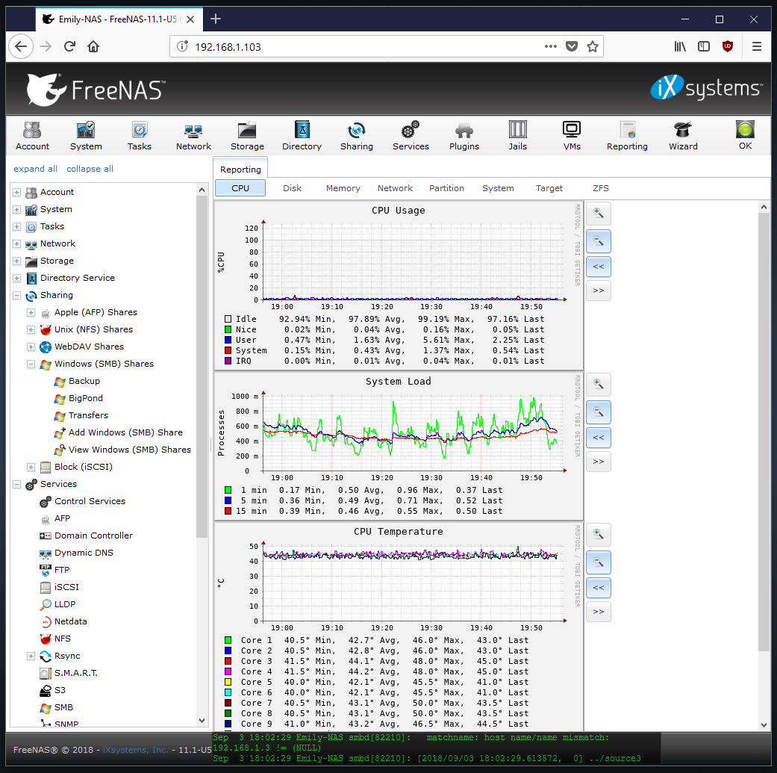Click the reporting panel vertical scrollbar

coord(764,432)
